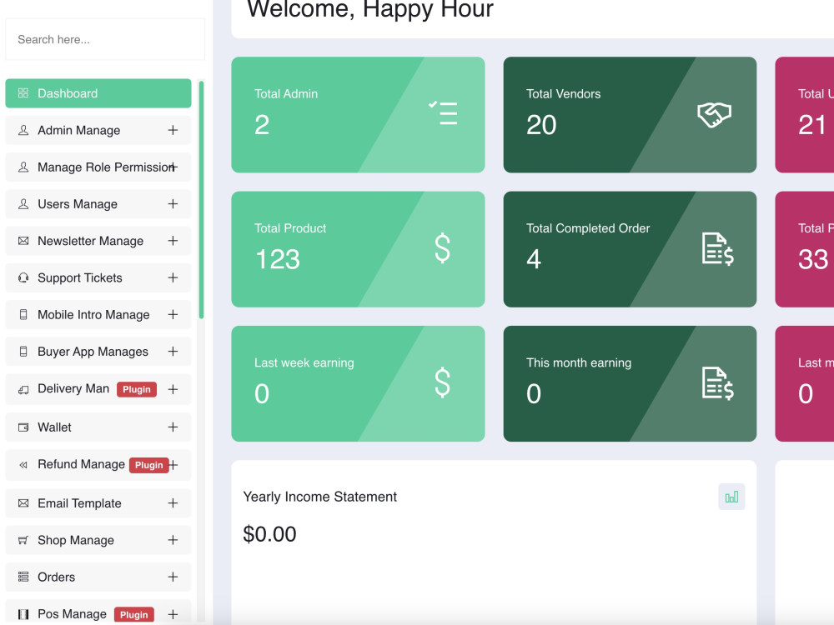Click the Users Manage person icon
Screen dimensions: 834x625
[23, 204]
